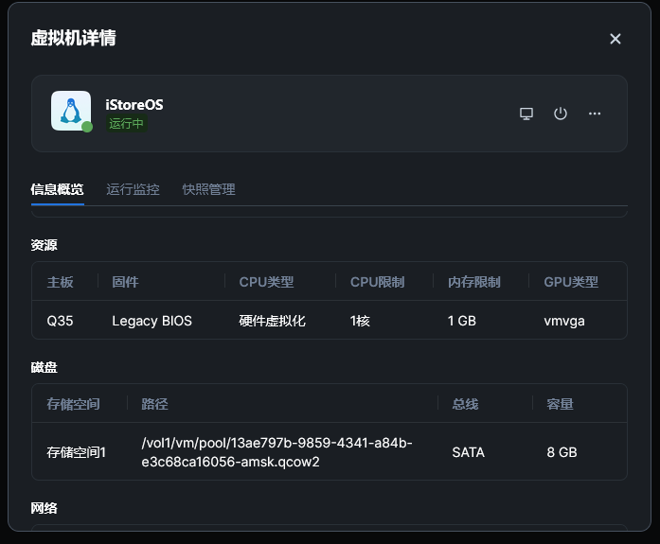Click the disk path ending in amsk.qcow2

[276, 452]
